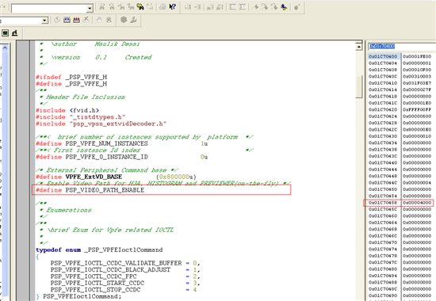The width and height of the screenshot is (436, 301).
Task: Click memory address 0x01C70400
Action: click(x=383, y=56)
